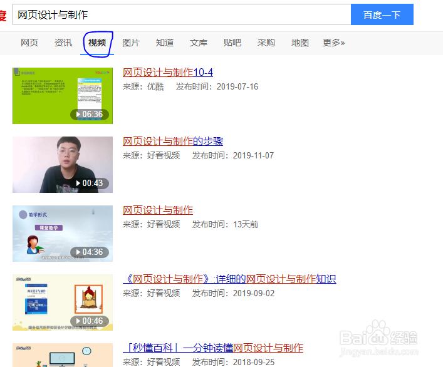Select the 采购 tab
Viewport: 443px width, 367px height.
pos(266,43)
